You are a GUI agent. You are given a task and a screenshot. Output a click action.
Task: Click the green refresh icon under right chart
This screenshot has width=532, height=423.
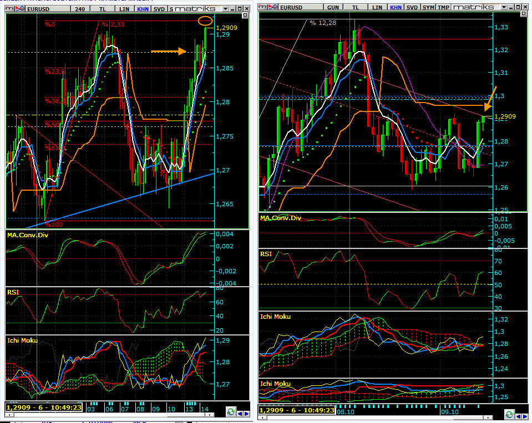[509, 414]
